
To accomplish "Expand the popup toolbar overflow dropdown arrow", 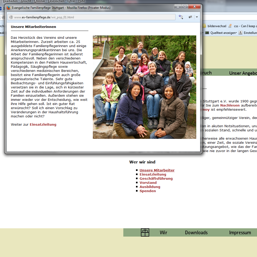I will point(197,17).
